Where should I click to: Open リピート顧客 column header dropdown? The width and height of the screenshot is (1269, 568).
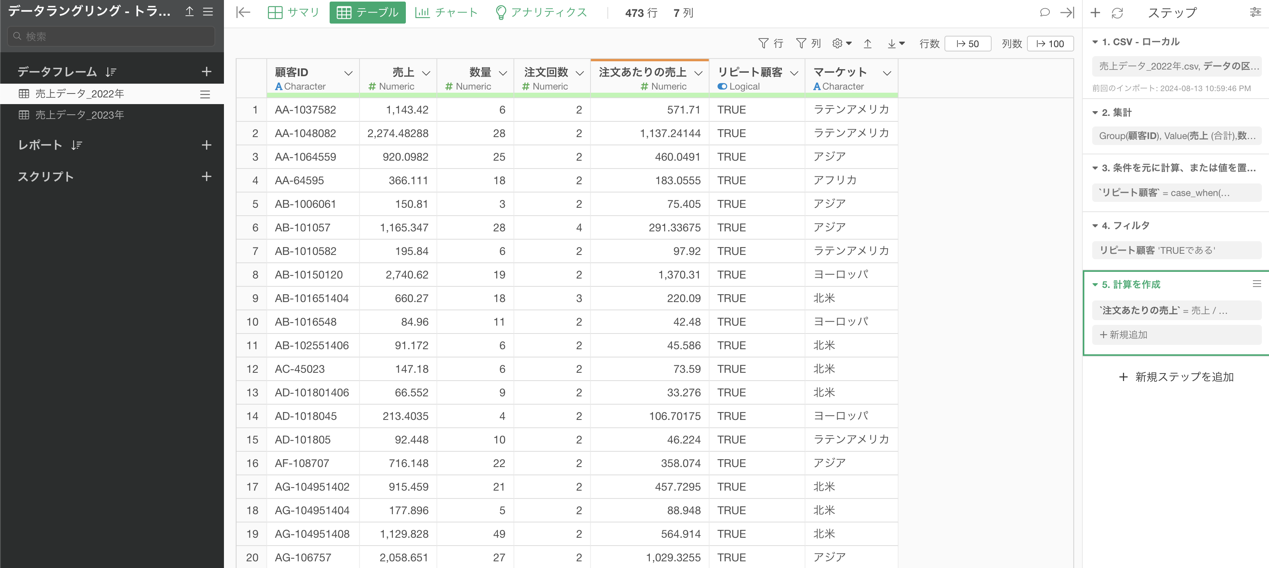(794, 73)
